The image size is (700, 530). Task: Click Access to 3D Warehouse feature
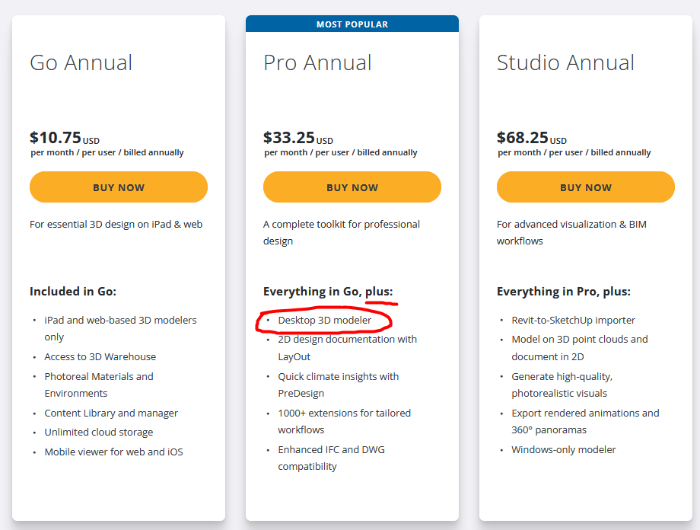100,356
